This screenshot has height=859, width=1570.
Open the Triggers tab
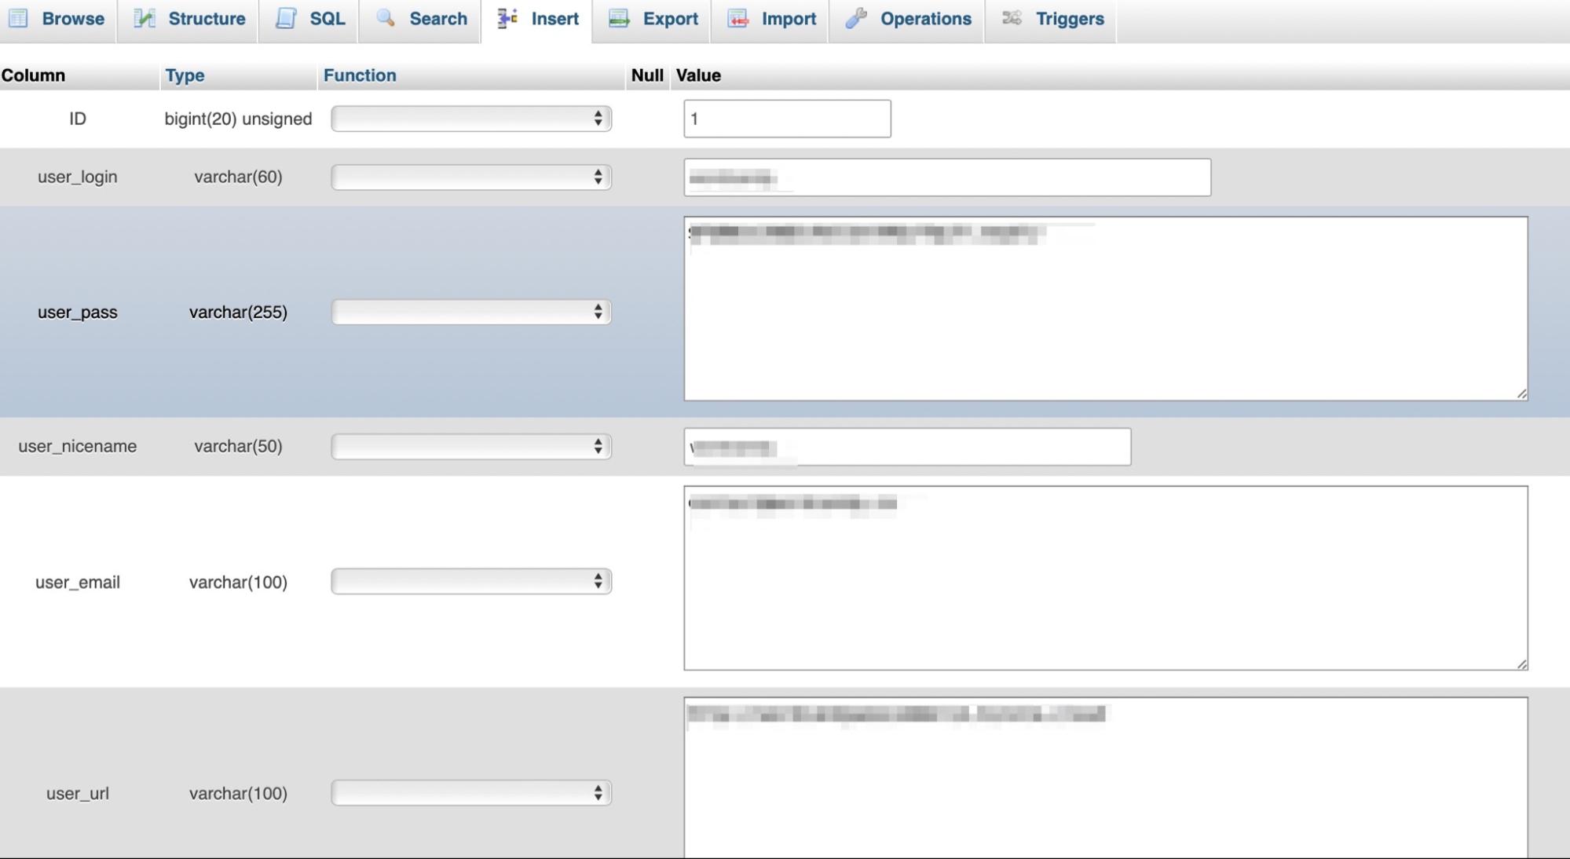point(1069,17)
